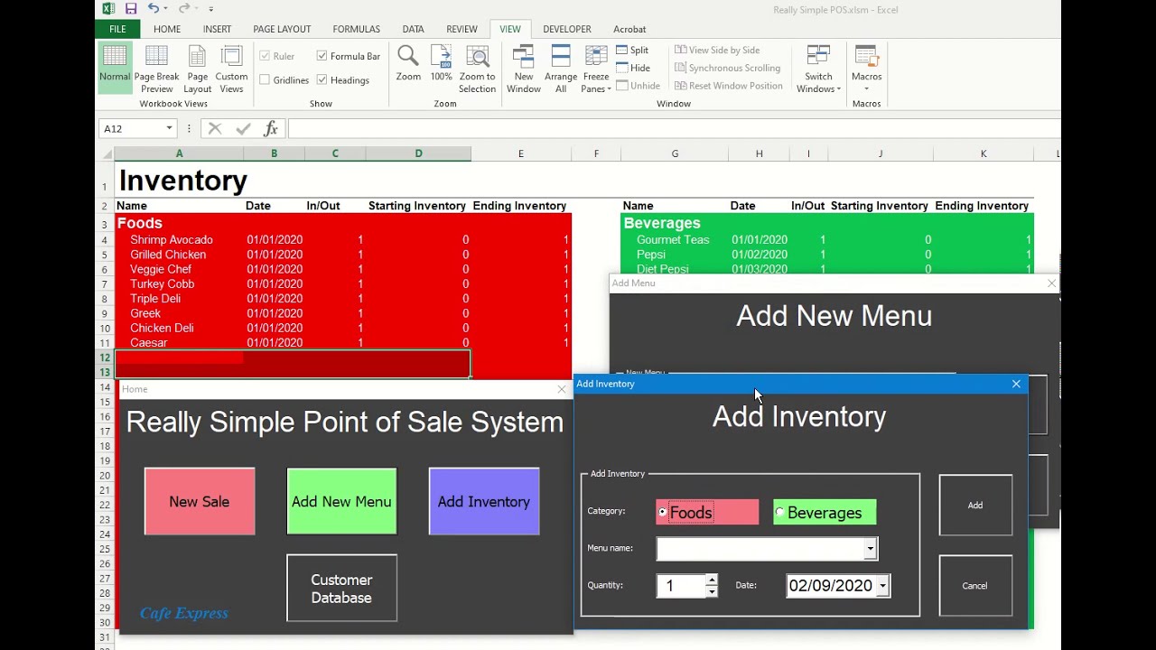Open Freeze Panes options
Image resolution: width=1156 pixels, height=650 pixels.
pyautogui.click(x=596, y=69)
